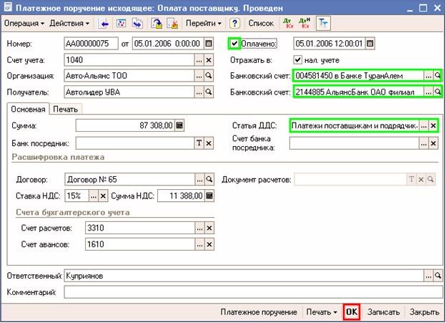446x323 pixels.
Task: Clear Статья ДДС field with X button
Action: [433, 125]
